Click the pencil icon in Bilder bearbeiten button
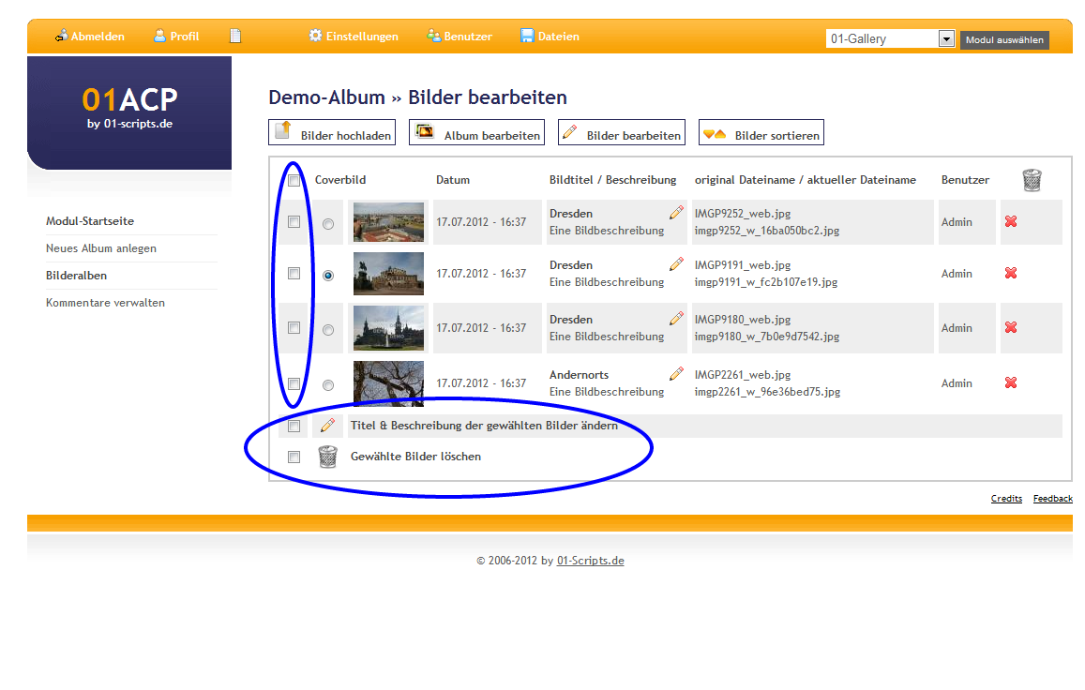This screenshot has width=1085, height=690. [x=569, y=131]
